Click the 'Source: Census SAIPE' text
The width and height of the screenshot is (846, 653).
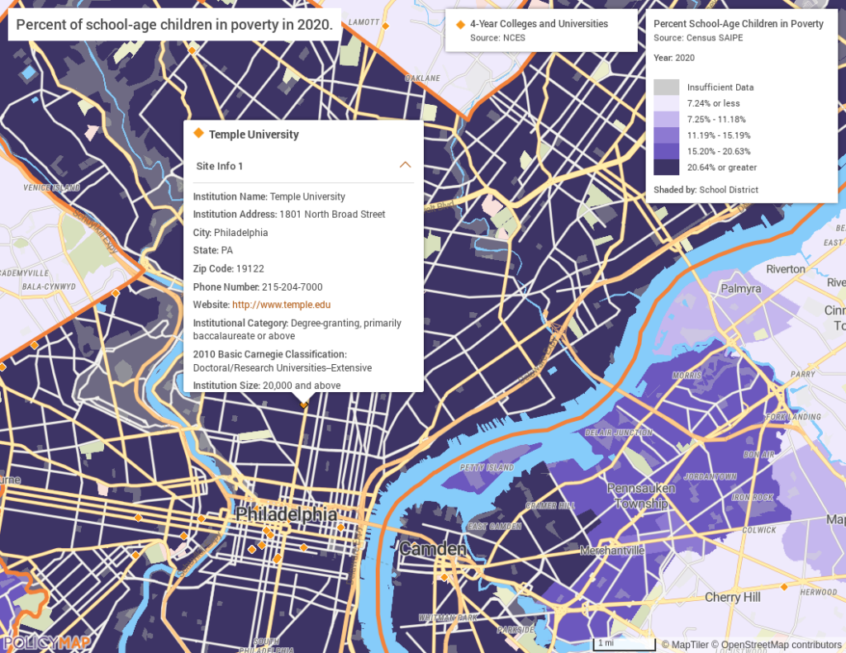698,38
